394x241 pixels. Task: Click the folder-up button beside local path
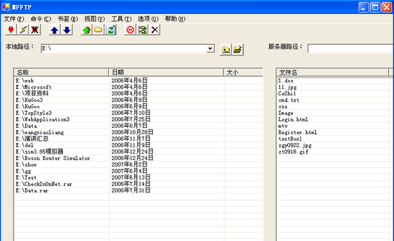tap(226, 49)
